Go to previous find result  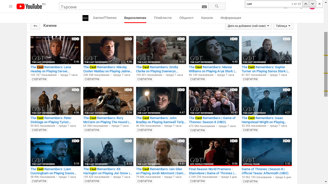pos(305,4)
